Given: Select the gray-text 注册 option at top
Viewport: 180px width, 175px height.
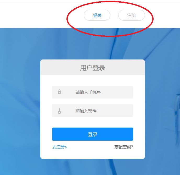Looking at the screenshot, I should pos(132,15).
